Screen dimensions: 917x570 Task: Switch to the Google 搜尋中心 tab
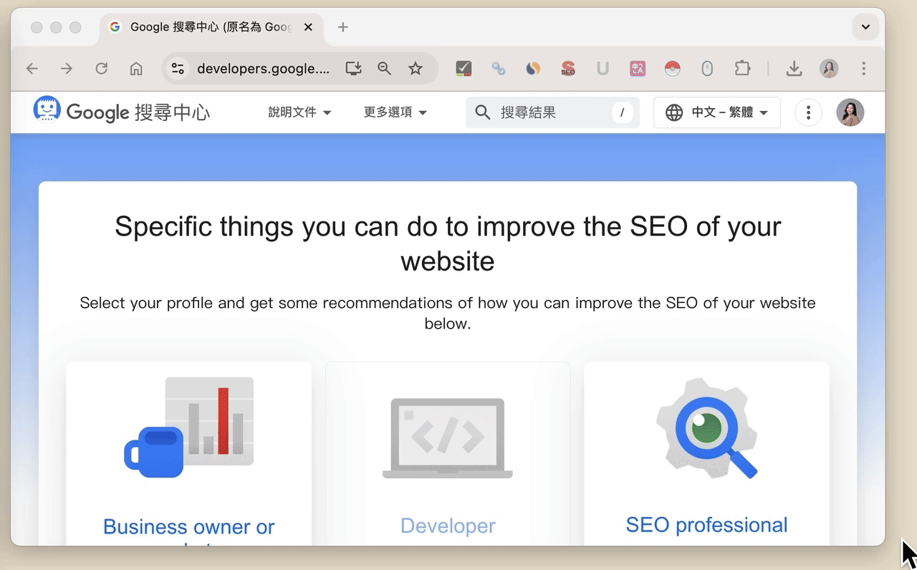point(208,27)
